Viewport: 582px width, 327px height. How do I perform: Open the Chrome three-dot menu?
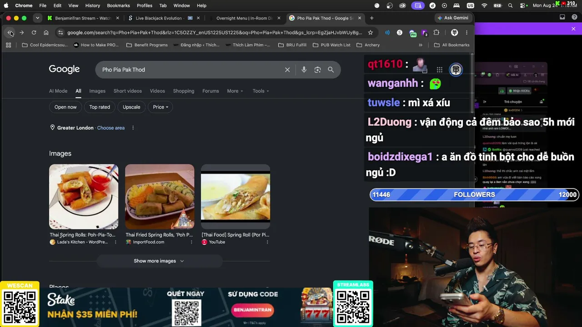(x=467, y=33)
